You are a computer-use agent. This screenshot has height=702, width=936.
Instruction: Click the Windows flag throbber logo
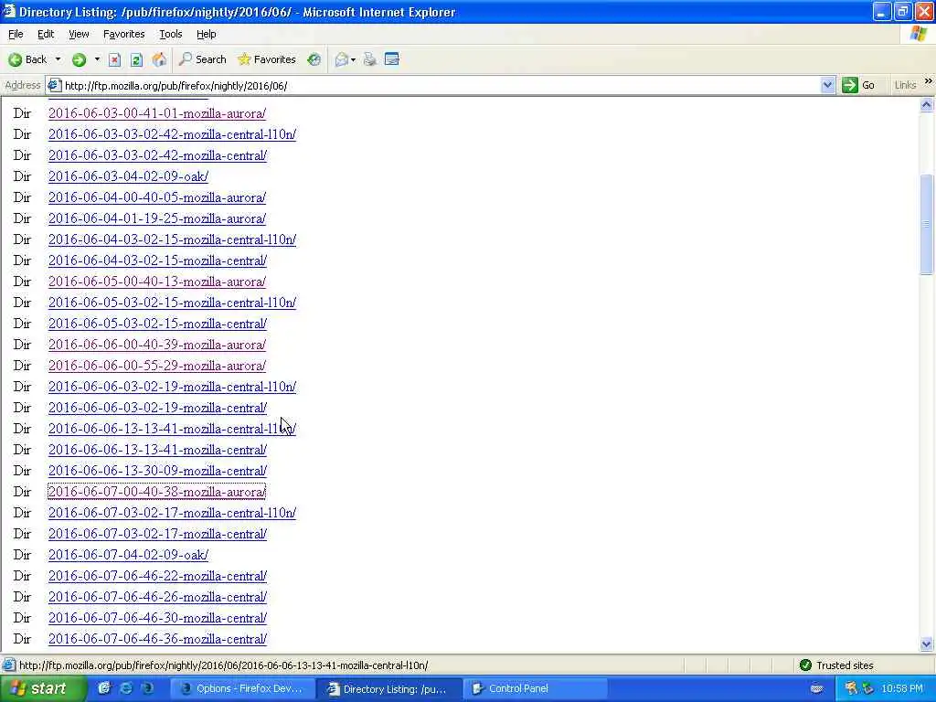(x=919, y=34)
